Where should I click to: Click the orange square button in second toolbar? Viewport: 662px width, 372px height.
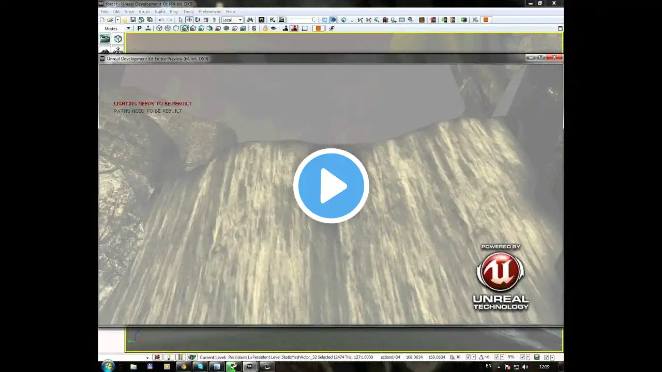coord(318,28)
